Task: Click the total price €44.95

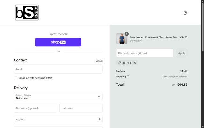Action: 182,84
